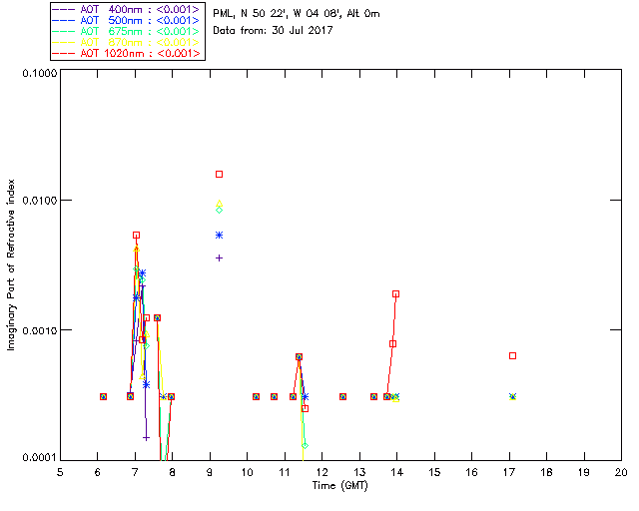Screen dimensions: 639x511
Task: Click the x-axis label 5
Action: pos(60,472)
